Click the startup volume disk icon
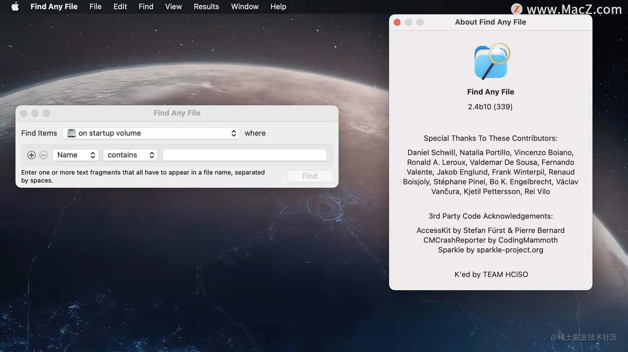 tap(71, 133)
